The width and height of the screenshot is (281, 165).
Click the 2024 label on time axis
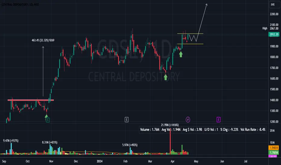pos(99,161)
